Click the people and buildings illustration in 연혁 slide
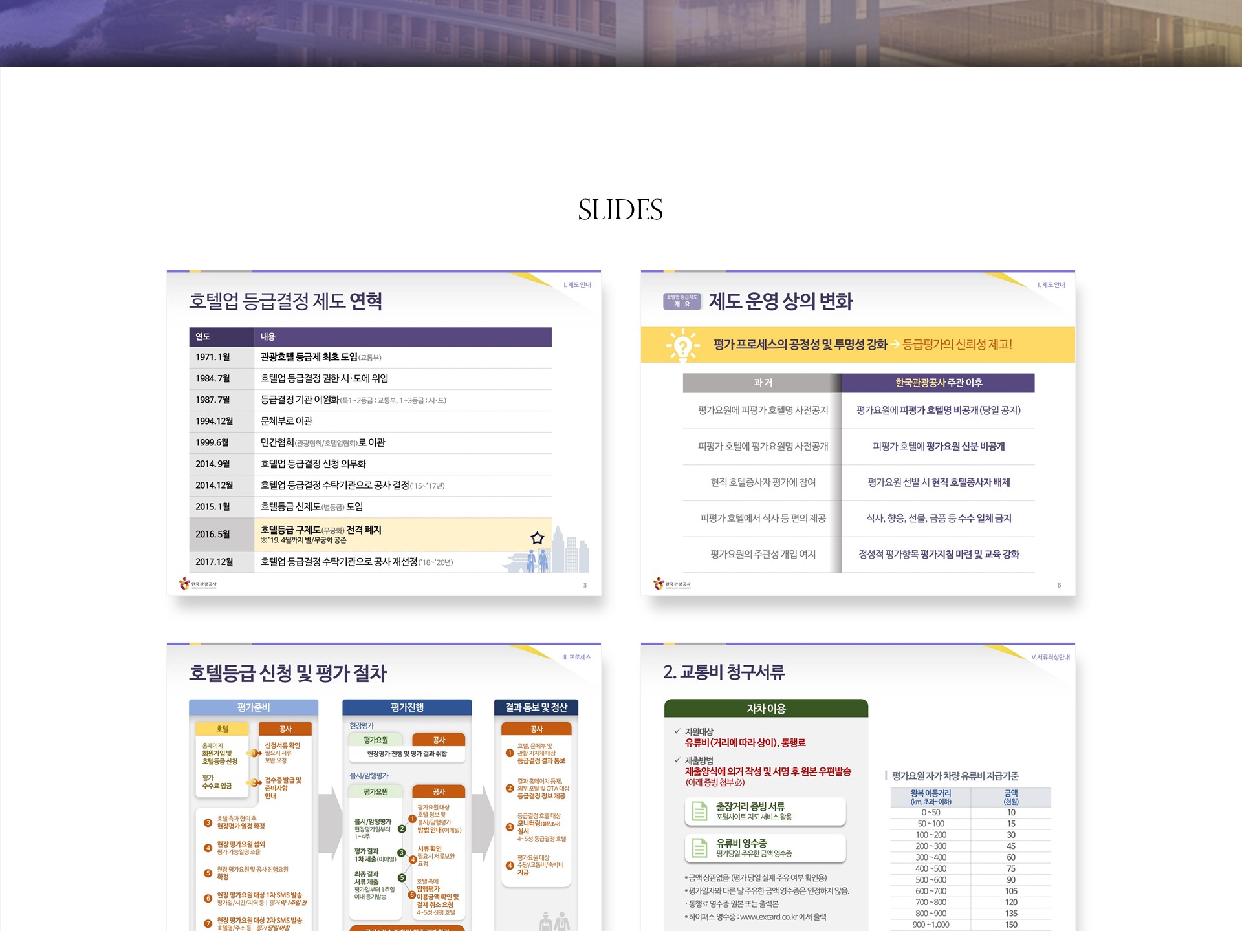This screenshot has width=1242, height=931. coord(547,548)
